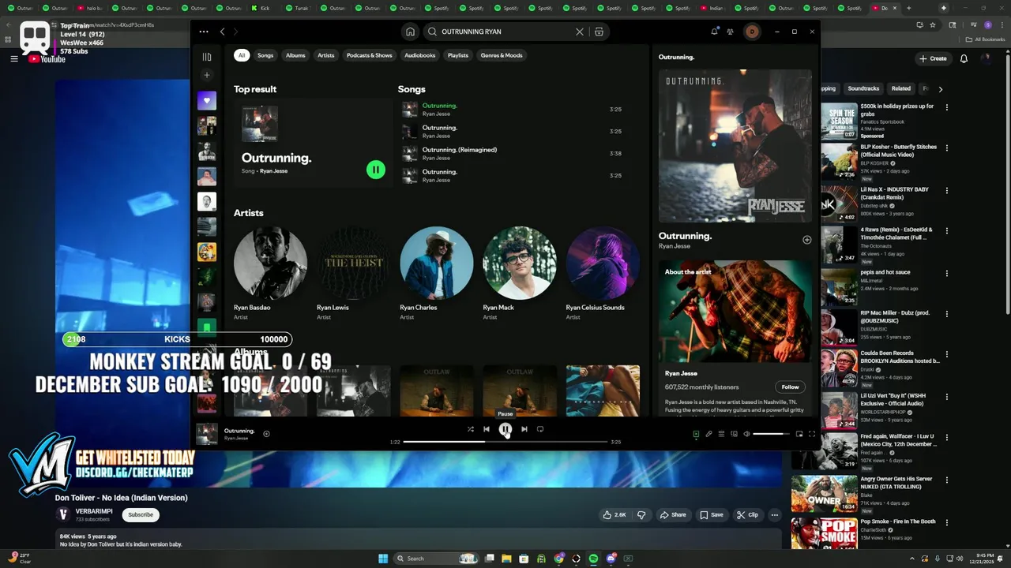Collapse Your Library sidebar icon
The image size is (1011, 568).
pyautogui.click(x=207, y=57)
